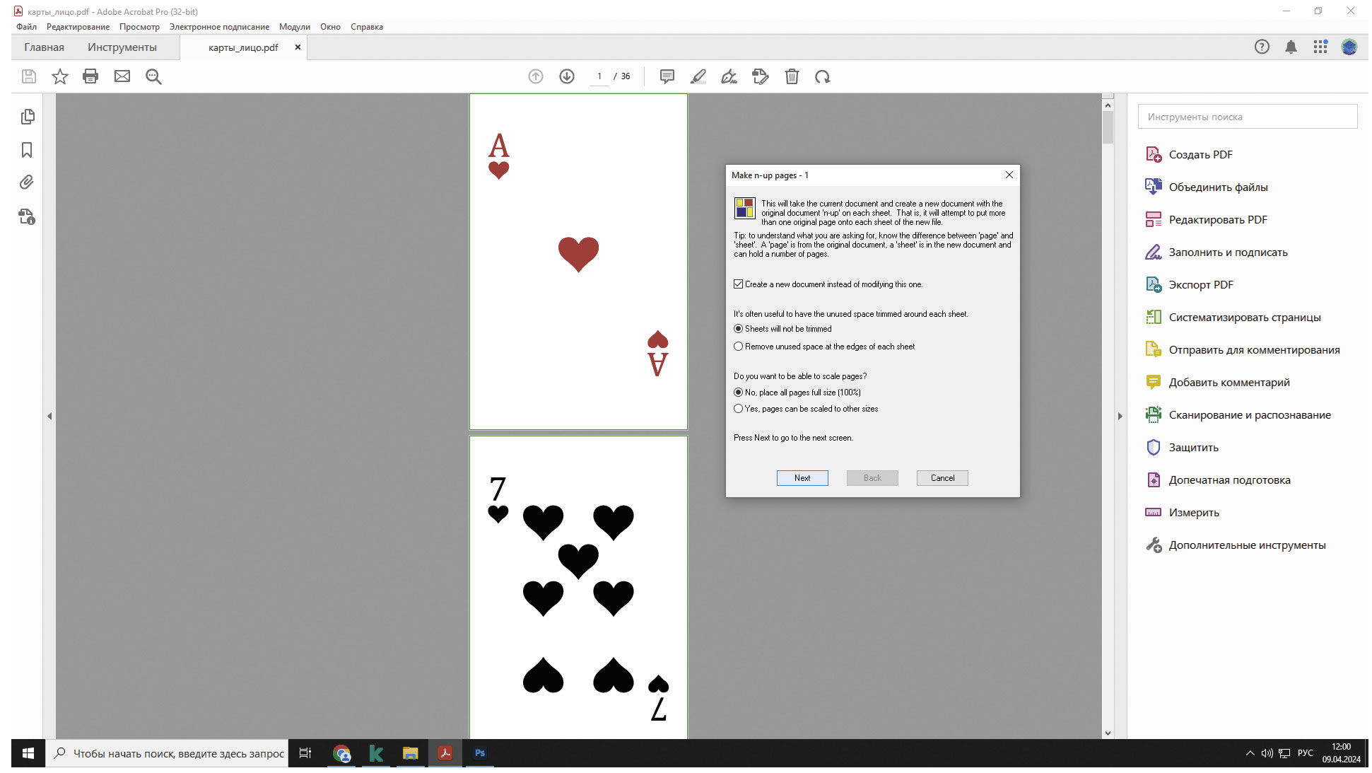Open the attachments paperclip panel
The image size is (1372, 773).
click(27, 182)
